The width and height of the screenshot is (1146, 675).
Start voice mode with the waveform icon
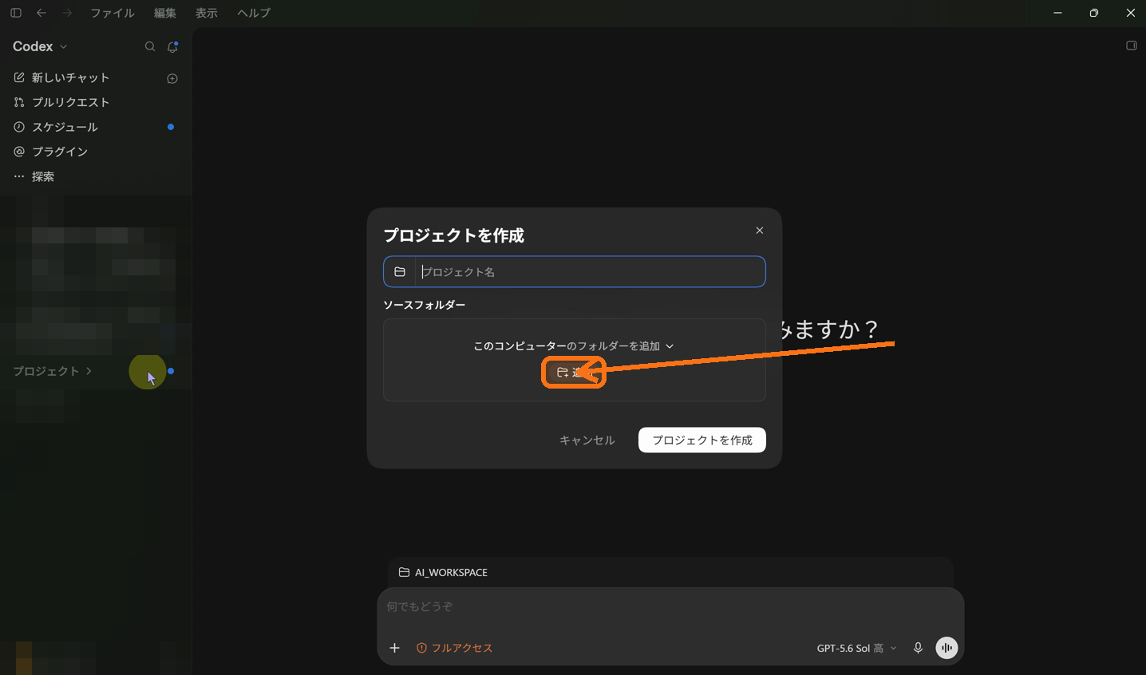point(946,648)
